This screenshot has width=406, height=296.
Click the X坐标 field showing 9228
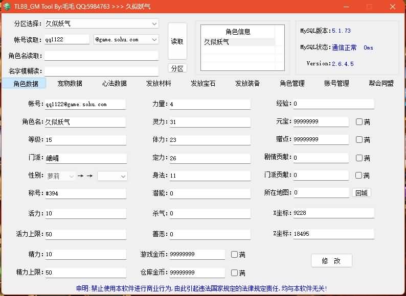[x=334, y=213]
